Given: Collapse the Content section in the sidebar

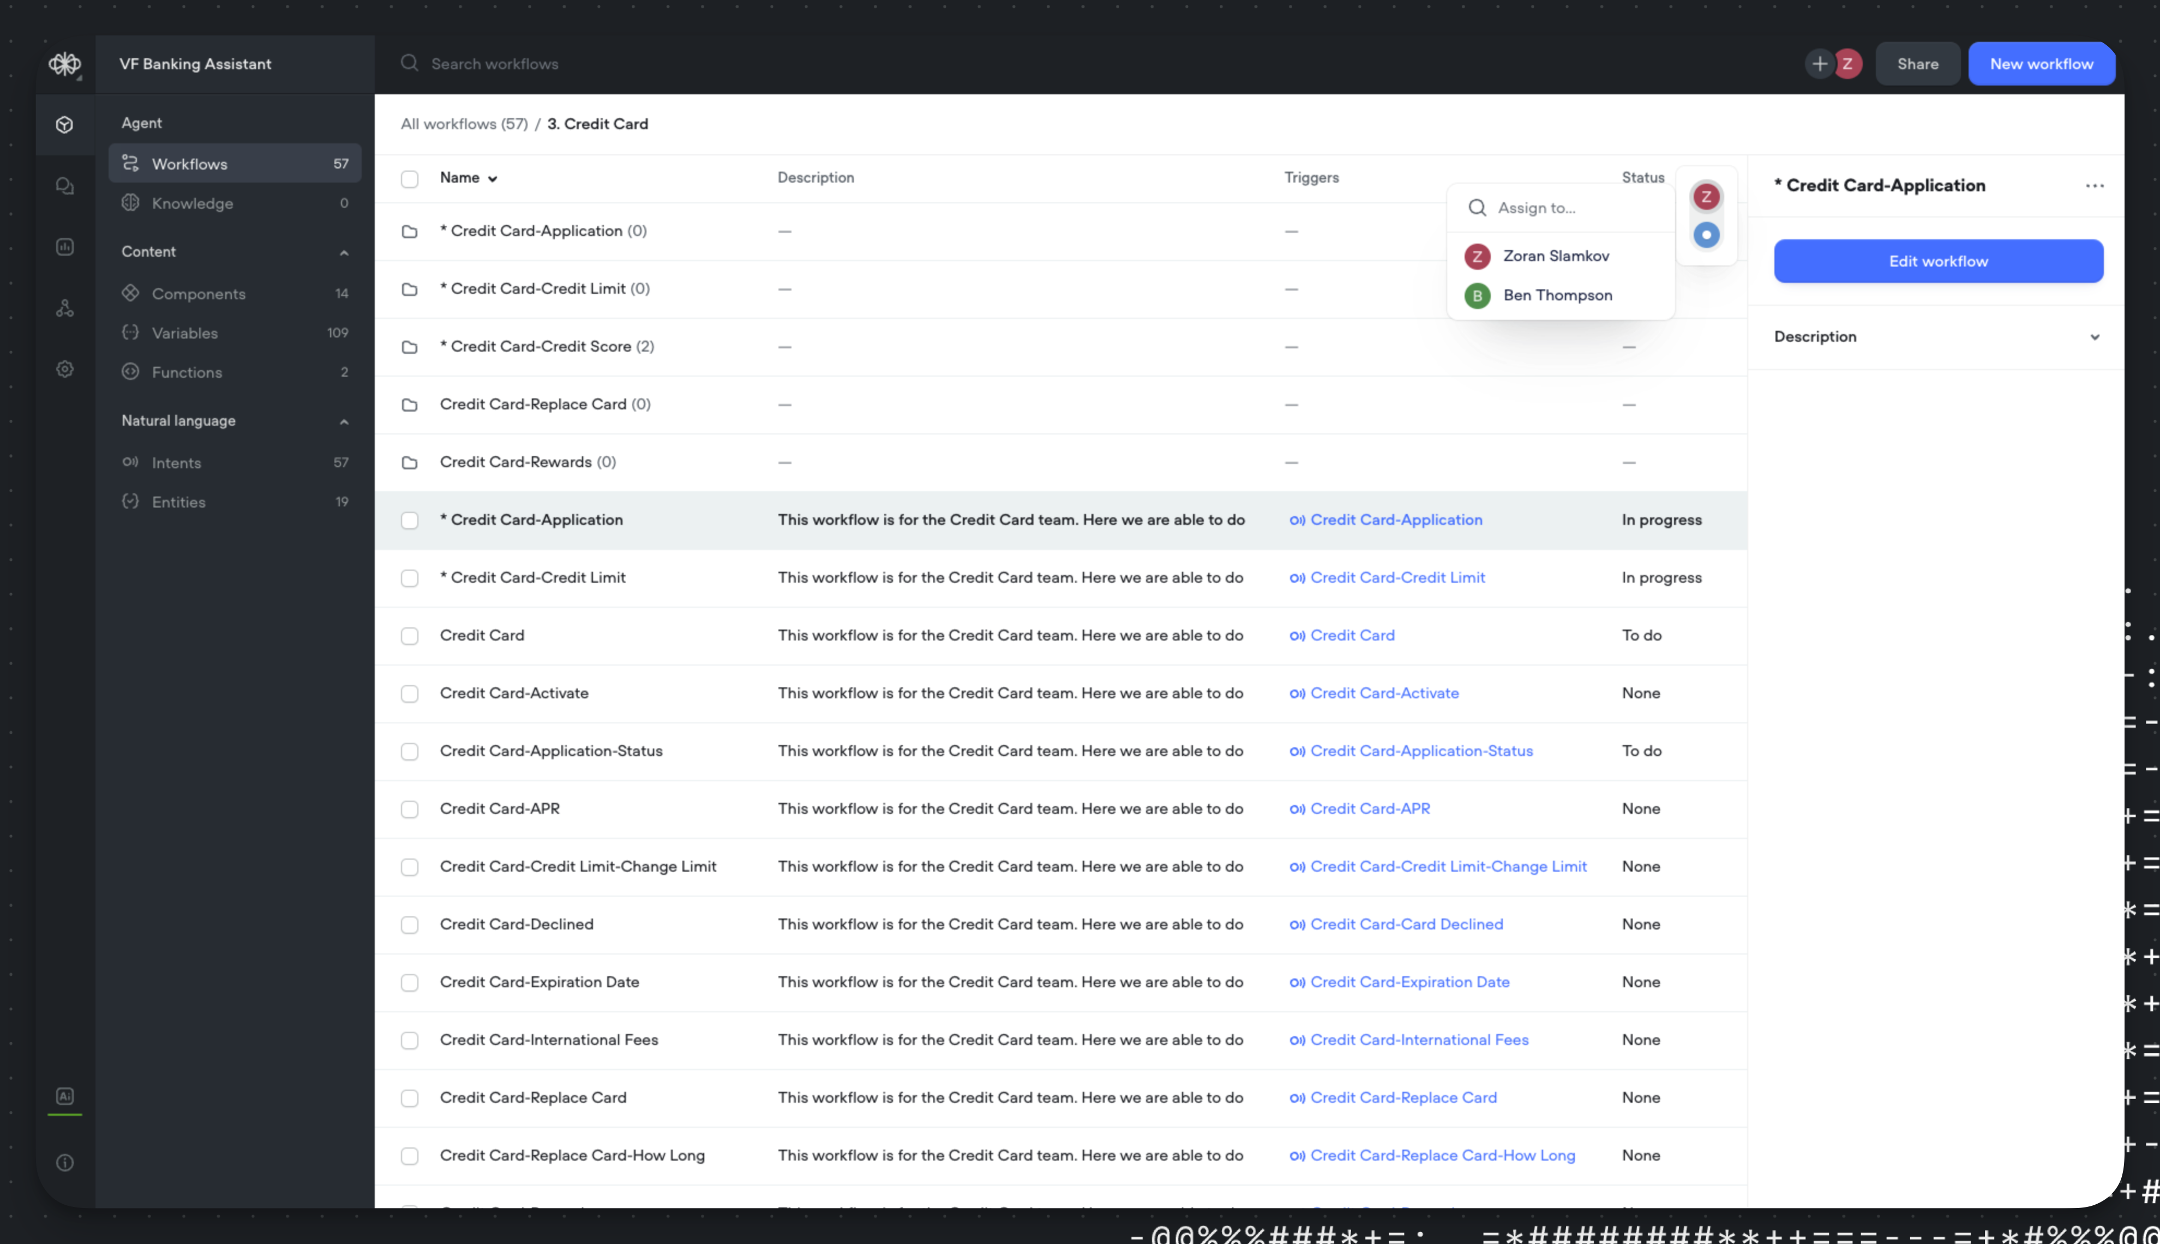Looking at the screenshot, I should pos(344,252).
